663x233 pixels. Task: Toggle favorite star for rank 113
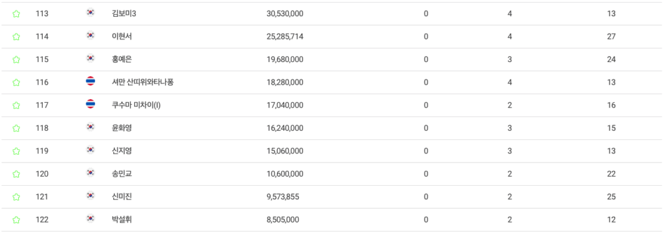click(x=16, y=14)
